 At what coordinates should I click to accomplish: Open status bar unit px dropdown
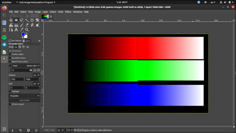(60, 130)
